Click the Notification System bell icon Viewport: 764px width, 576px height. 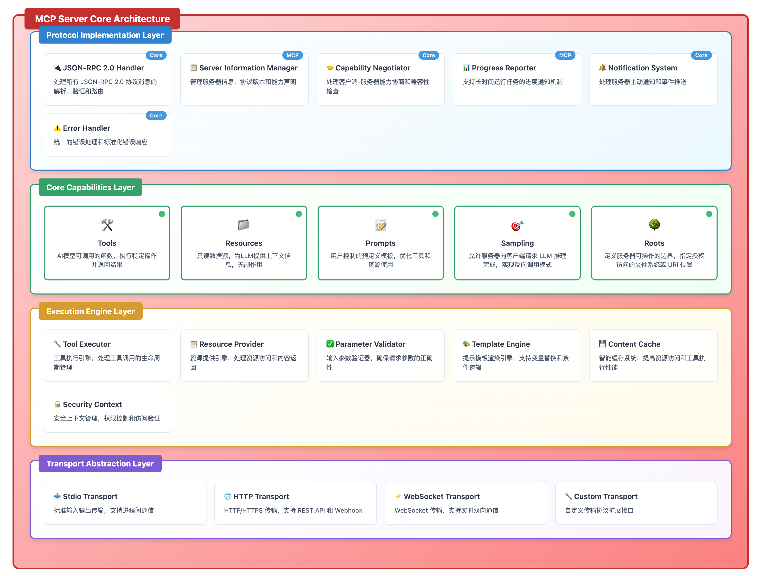tap(602, 68)
